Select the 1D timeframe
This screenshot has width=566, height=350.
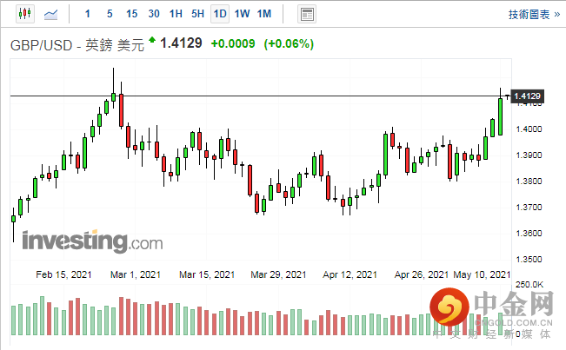coord(220,14)
